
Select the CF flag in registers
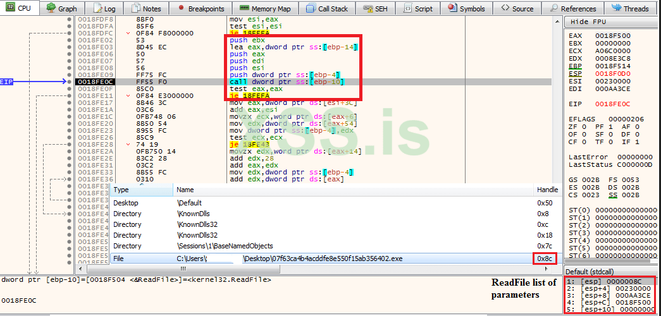pos(577,142)
